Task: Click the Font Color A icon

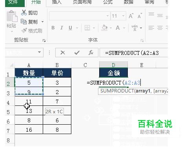Action: [x=118, y=28]
